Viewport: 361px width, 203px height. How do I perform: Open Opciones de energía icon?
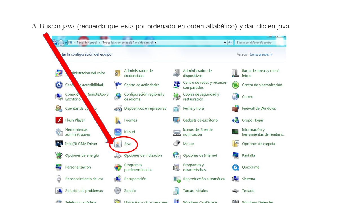(x=59, y=155)
